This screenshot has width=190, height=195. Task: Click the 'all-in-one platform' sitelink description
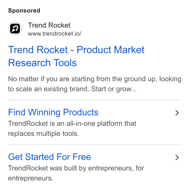tap(72, 129)
